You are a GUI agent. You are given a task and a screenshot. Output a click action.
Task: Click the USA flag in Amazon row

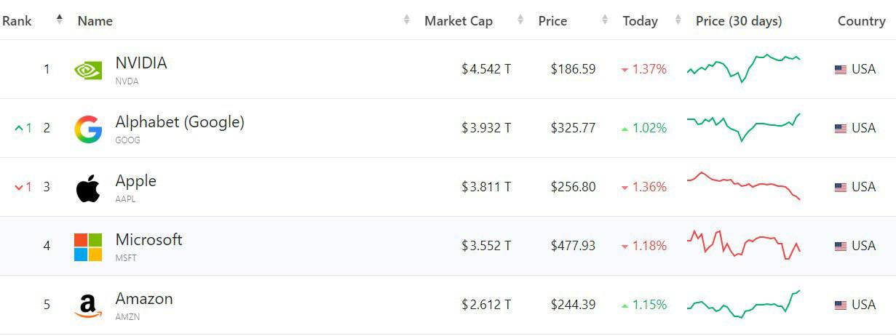point(841,305)
